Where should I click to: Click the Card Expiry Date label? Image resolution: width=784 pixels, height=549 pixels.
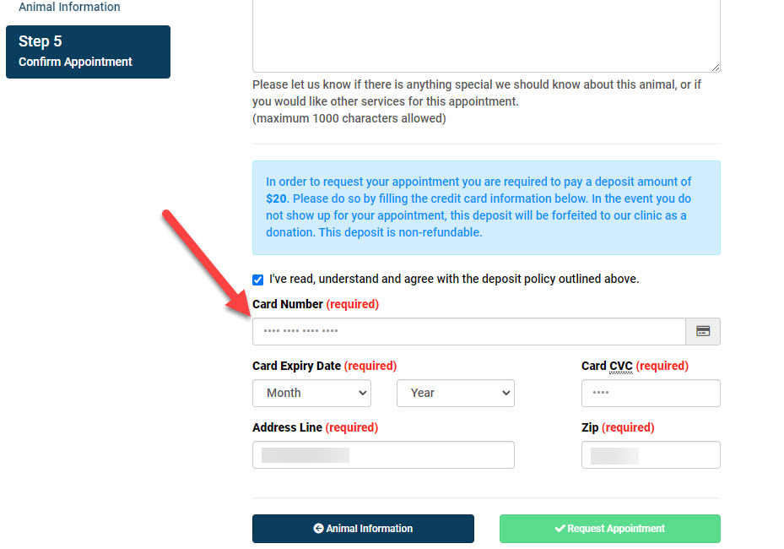(x=296, y=367)
